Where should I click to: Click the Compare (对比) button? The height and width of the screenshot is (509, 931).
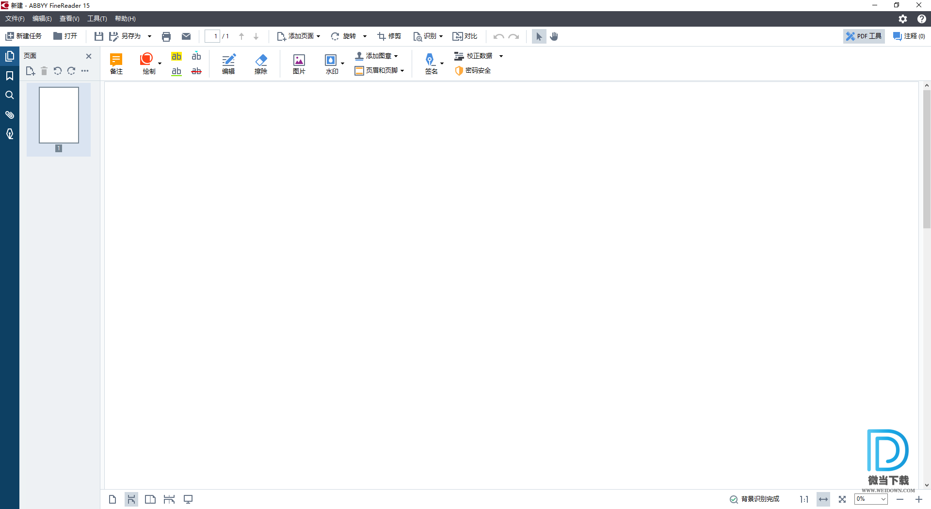(465, 36)
